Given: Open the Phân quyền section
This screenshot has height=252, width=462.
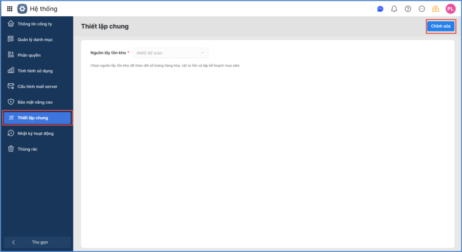Looking at the screenshot, I should [37, 55].
